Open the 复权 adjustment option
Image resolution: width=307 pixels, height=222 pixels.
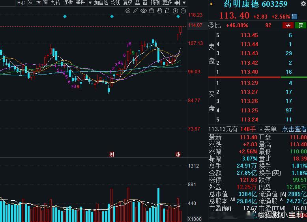128,2
